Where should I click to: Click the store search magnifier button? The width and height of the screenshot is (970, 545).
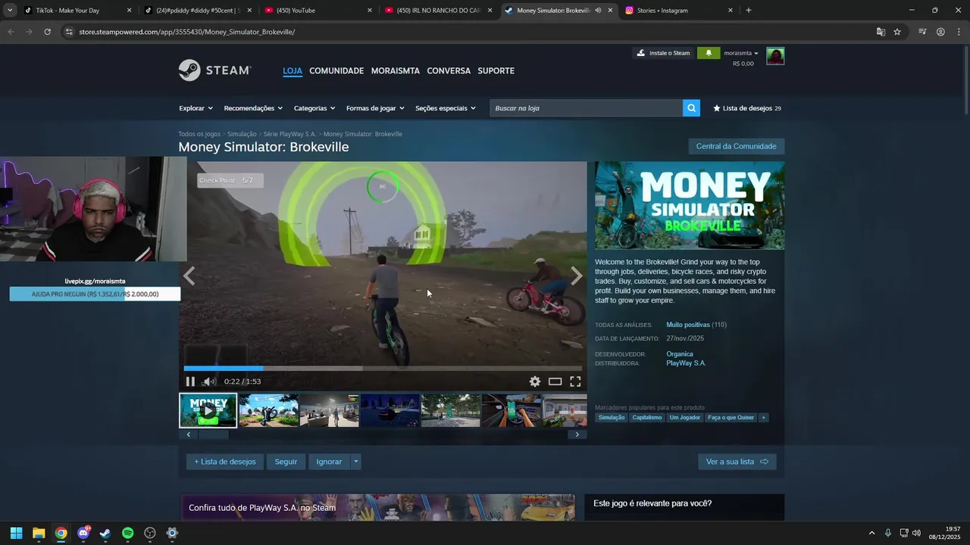pyautogui.click(x=691, y=108)
